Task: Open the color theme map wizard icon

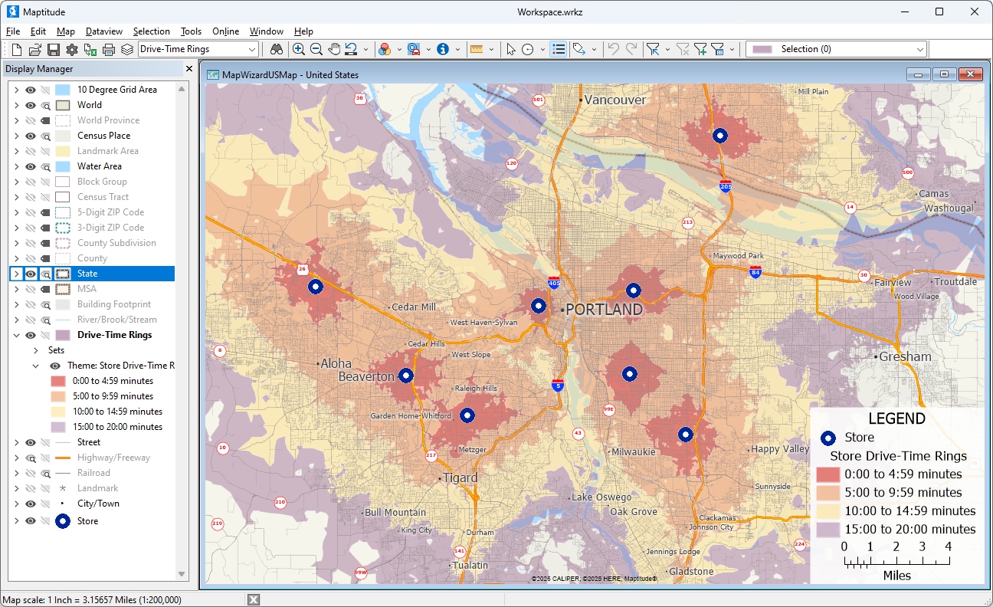Action: pos(385,49)
